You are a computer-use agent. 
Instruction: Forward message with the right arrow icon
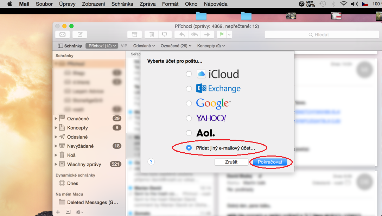(x=207, y=34)
